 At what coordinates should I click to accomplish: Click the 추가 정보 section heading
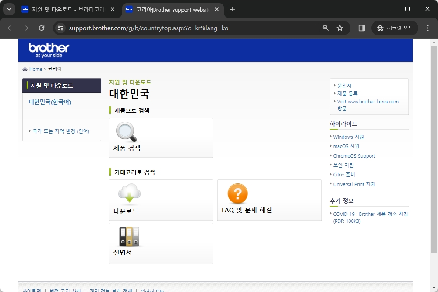coord(342,201)
